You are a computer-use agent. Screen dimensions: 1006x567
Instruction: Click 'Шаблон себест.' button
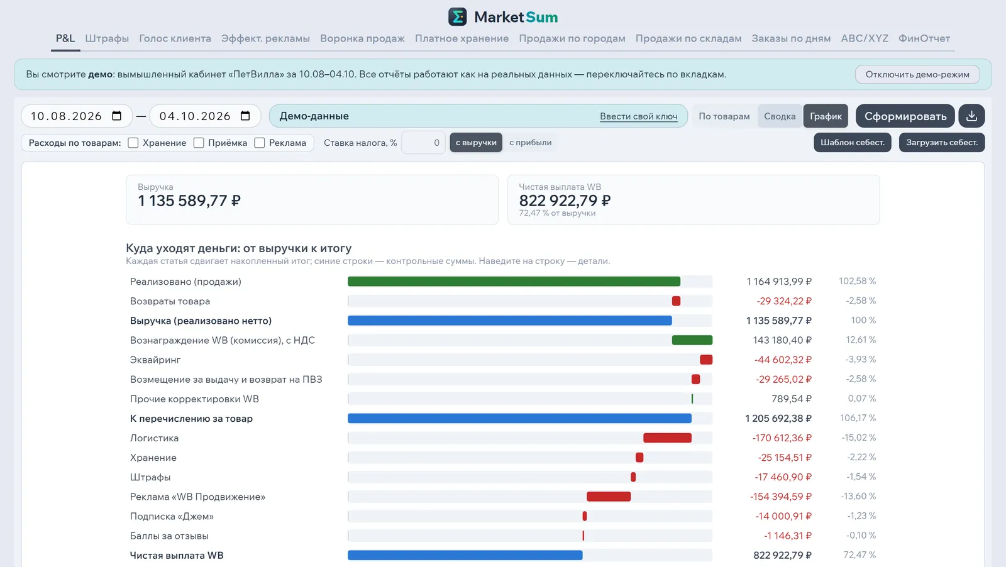(853, 143)
